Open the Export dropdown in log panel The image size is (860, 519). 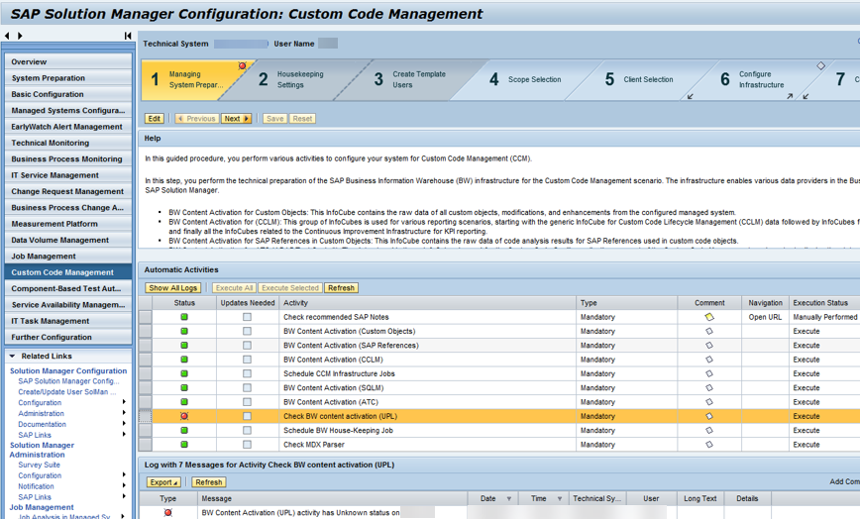(x=163, y=482)
